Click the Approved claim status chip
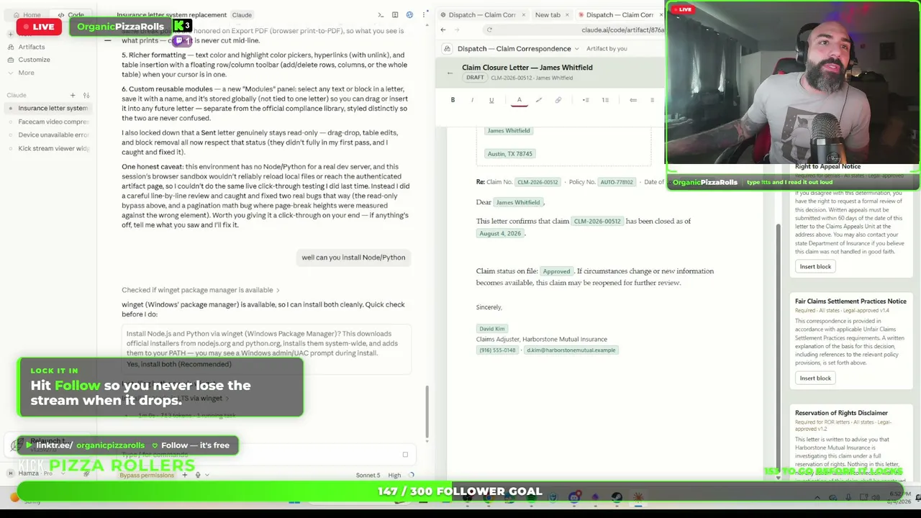Viewport: 921px width, 518px height. point(556,271)
